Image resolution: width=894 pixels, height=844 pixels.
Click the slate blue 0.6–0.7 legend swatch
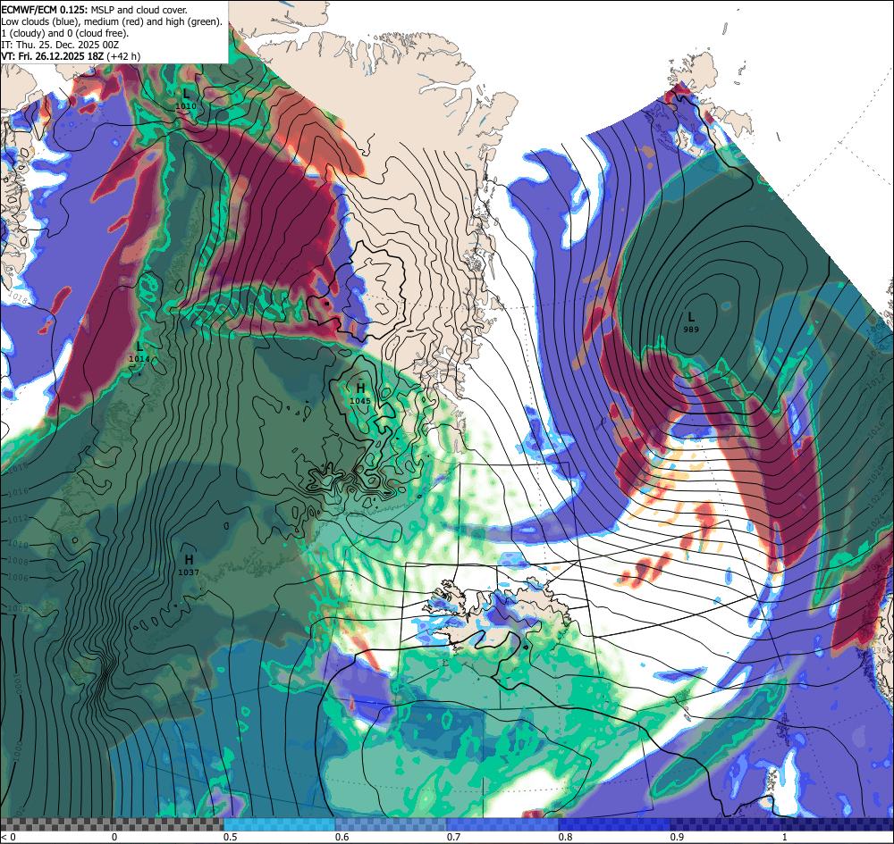coord(392,824)
